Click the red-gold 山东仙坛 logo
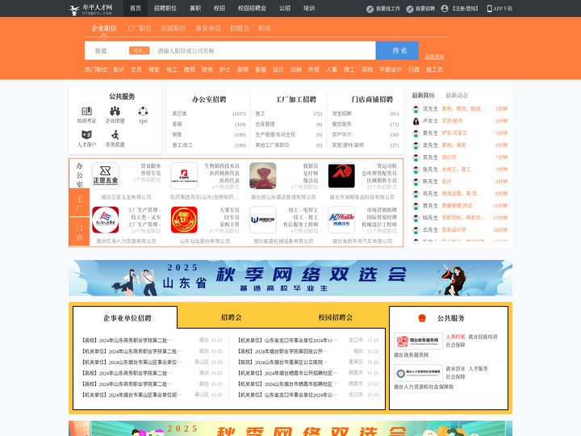Viewport: 581px width, 436px height. coord(184,220)
